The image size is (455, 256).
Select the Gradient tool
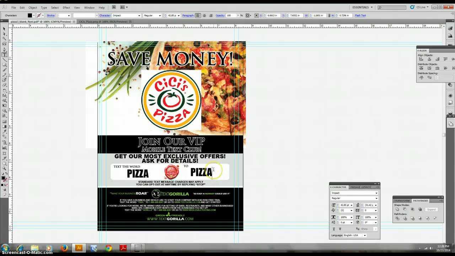4,126
